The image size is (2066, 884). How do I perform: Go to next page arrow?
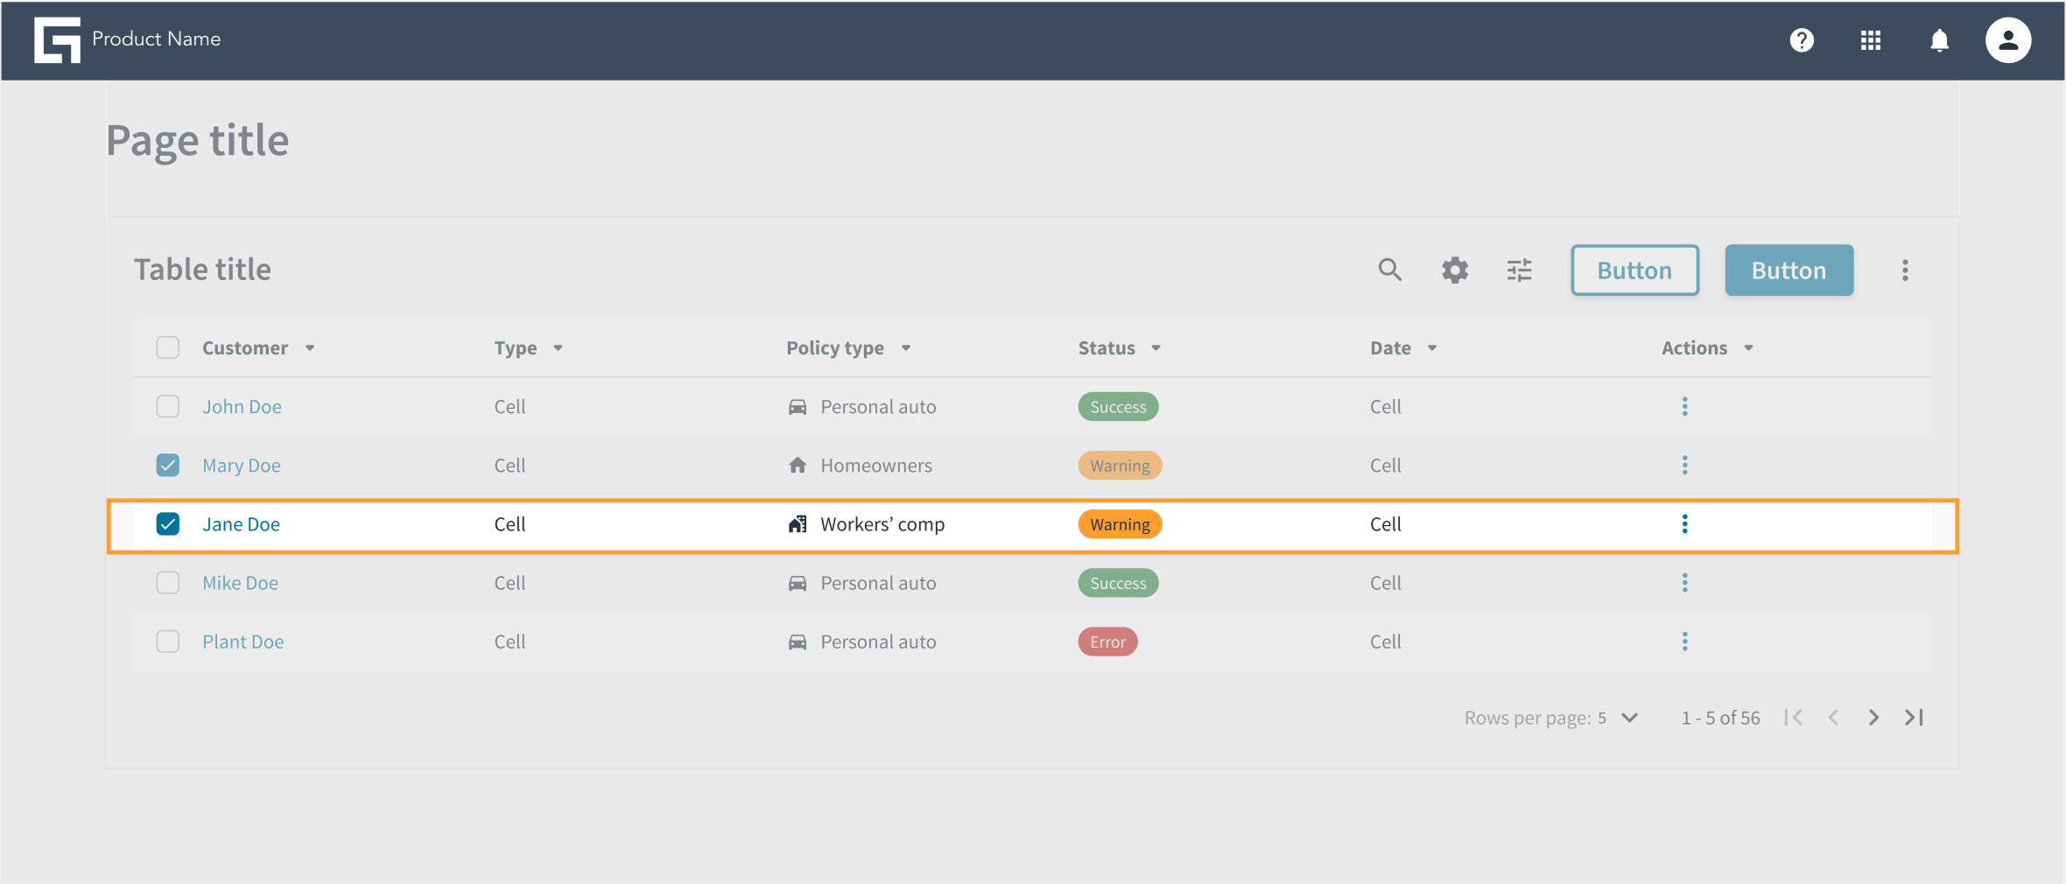(x=1873, y=718)
